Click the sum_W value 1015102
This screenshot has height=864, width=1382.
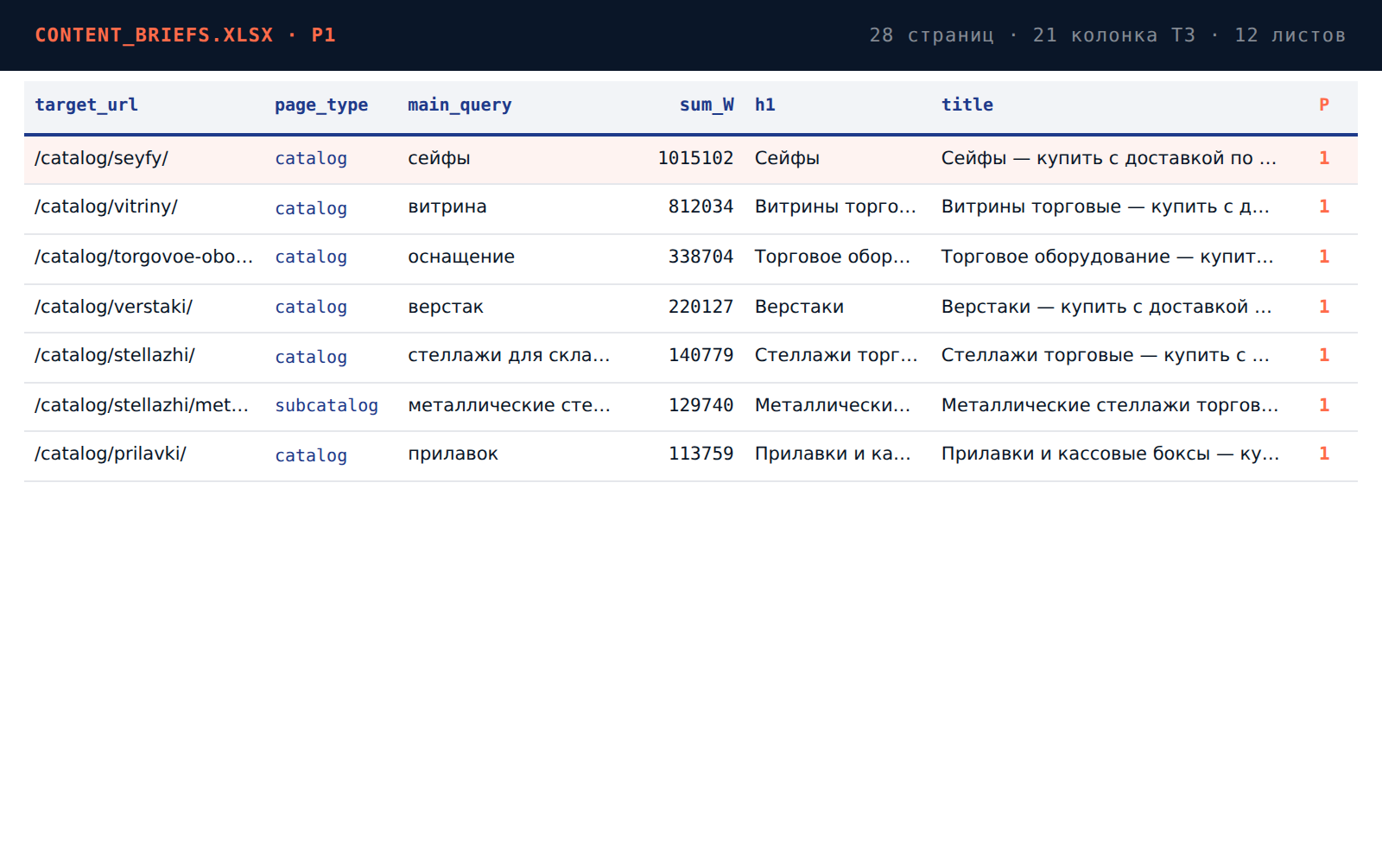coord(695,158)
